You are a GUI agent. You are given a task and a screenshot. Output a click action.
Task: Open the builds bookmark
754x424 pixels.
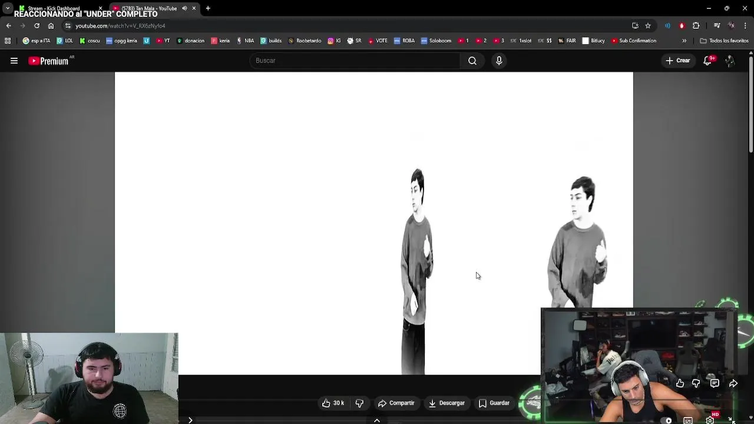[271, 41]
